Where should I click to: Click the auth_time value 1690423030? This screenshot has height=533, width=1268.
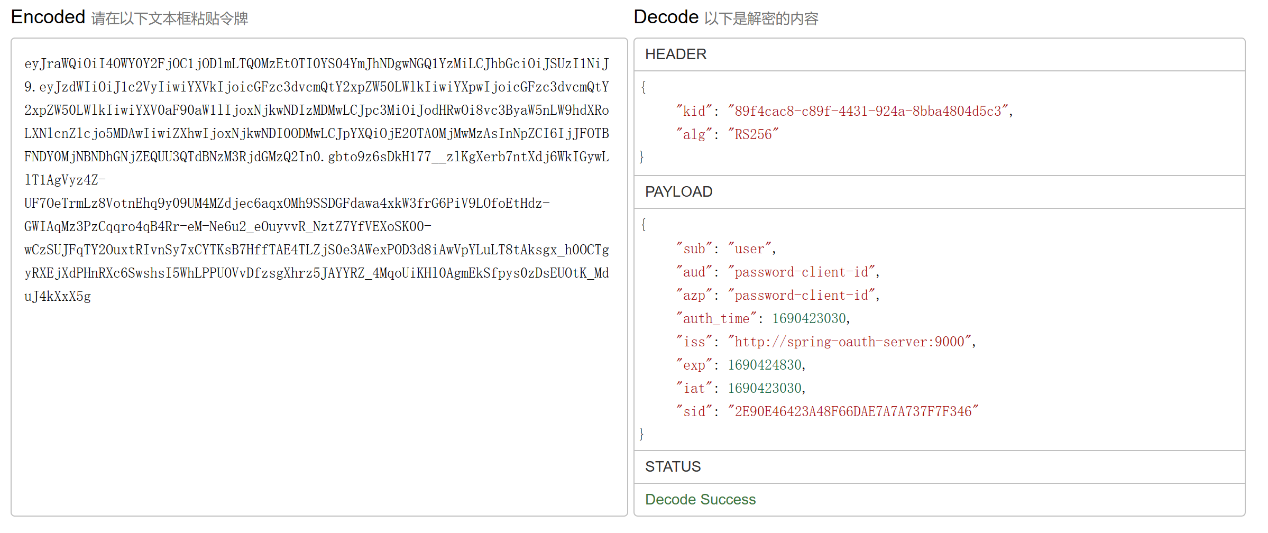pos(809,318)
